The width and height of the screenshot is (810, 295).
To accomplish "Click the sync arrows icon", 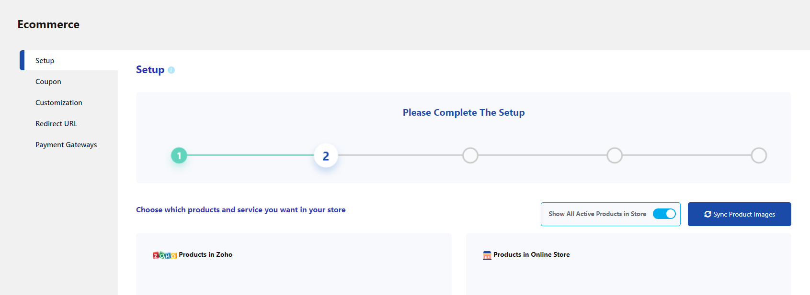I will pos(707,214).
